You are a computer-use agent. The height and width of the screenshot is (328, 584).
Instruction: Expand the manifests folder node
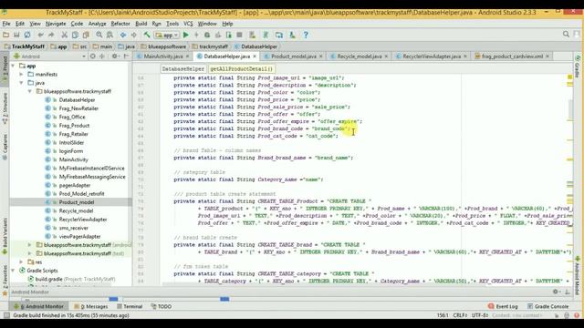pyautogui.click(x=22, y=75)
